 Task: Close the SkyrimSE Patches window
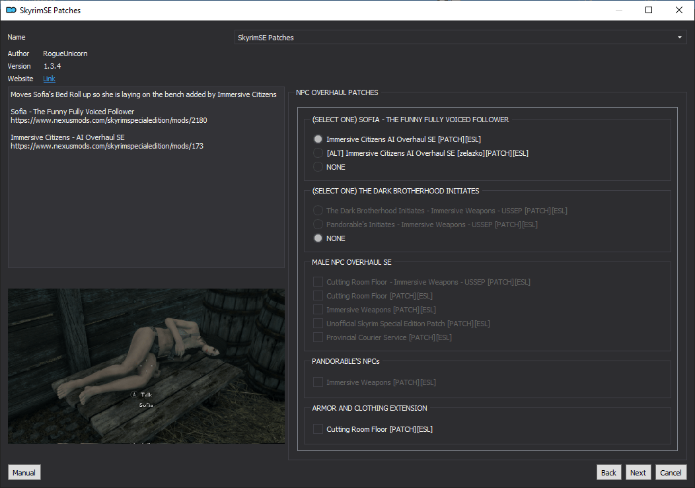pyautogui.click(x=678, y=10)
